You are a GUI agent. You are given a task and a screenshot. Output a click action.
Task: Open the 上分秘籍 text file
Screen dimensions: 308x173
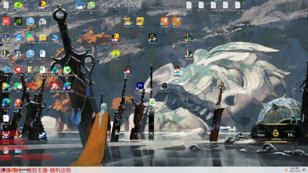click(x=213, y=5)
